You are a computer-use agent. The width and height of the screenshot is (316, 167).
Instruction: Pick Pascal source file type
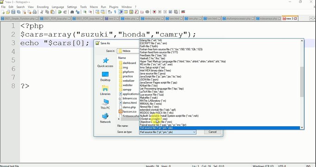point(163,125)
